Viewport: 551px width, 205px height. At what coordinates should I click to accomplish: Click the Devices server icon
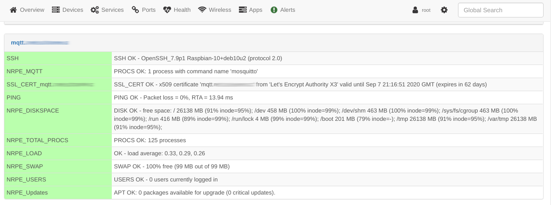click(55, 10)
